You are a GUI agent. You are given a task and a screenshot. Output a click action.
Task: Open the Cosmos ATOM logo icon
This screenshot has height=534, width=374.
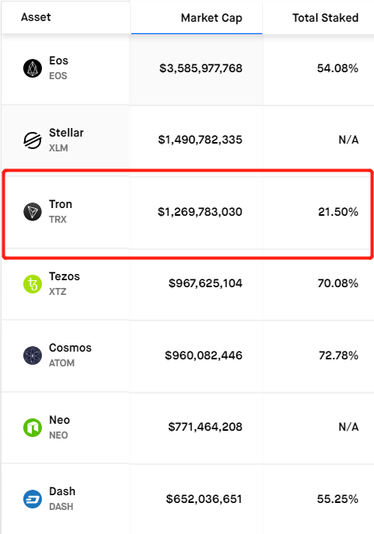[x=33, y=355]
